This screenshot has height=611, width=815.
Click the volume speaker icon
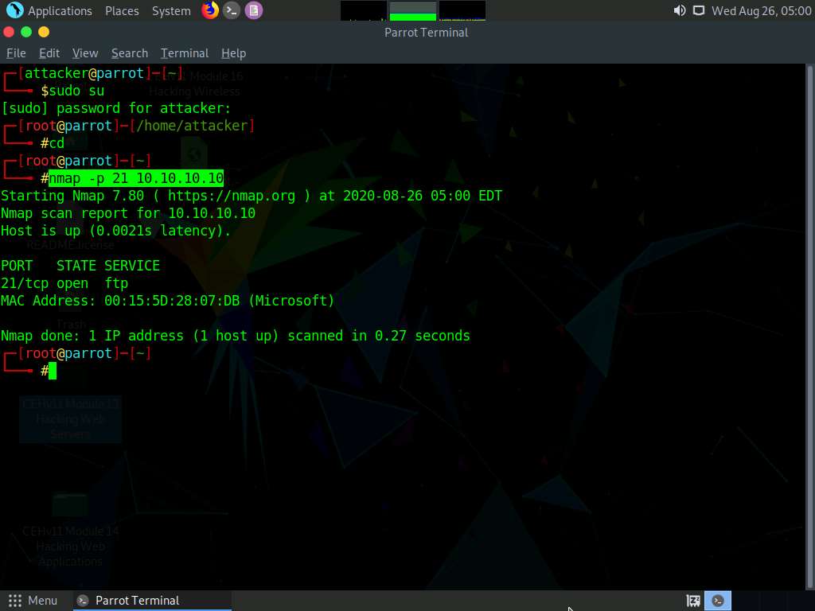tap(679, 10)
